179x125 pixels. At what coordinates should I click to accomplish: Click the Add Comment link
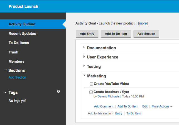coord(104,106)
